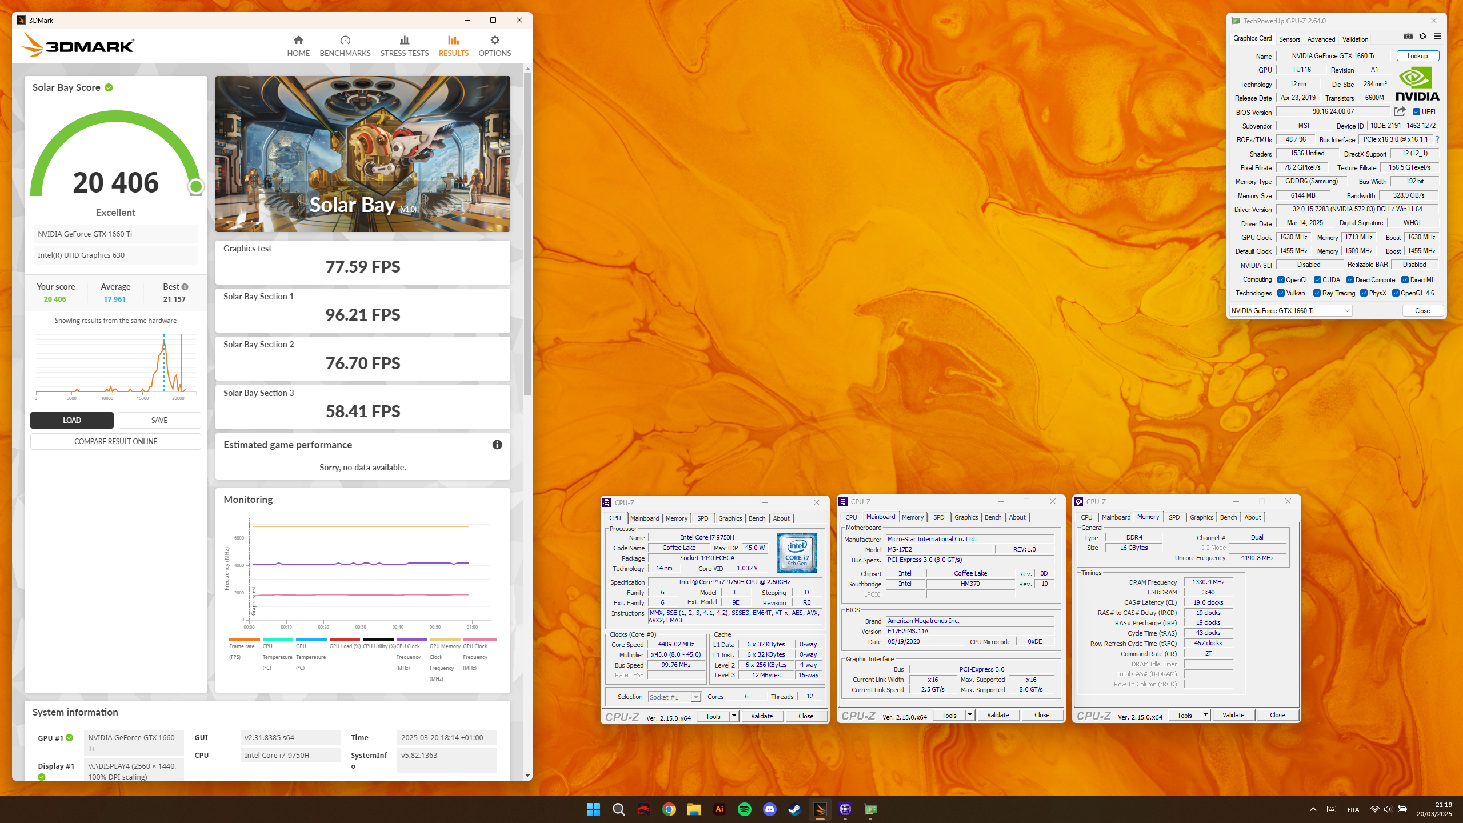Click the NVIDIA logo in GPU-Z
This screenshot has height=823, width=1463.
(1417, 85)
